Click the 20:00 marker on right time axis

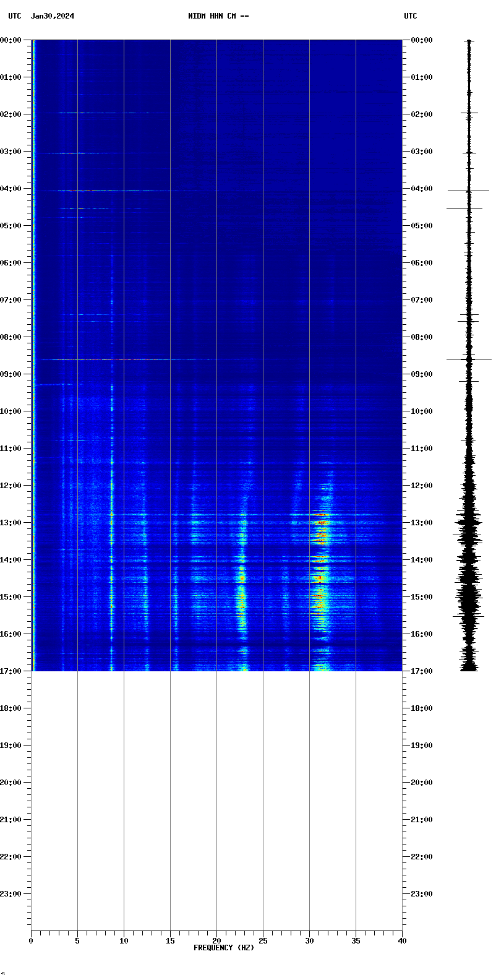point(421,783)
